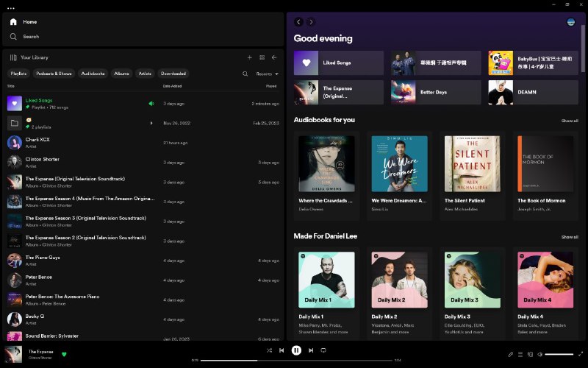Open Liked Songs shortcut tile
Screen dimensions: 588x368
[x=339, y=63]
